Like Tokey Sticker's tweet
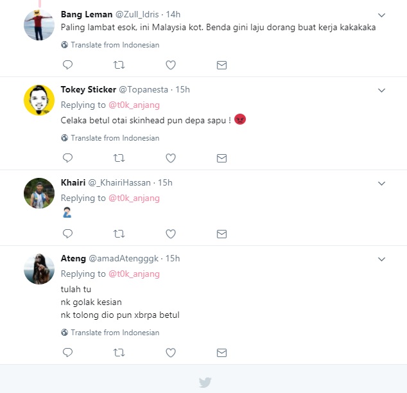 point(171,158)
